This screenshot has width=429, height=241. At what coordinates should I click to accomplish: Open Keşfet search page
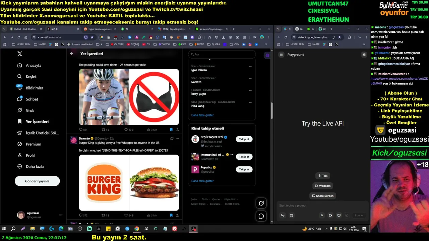pos(27,77)
